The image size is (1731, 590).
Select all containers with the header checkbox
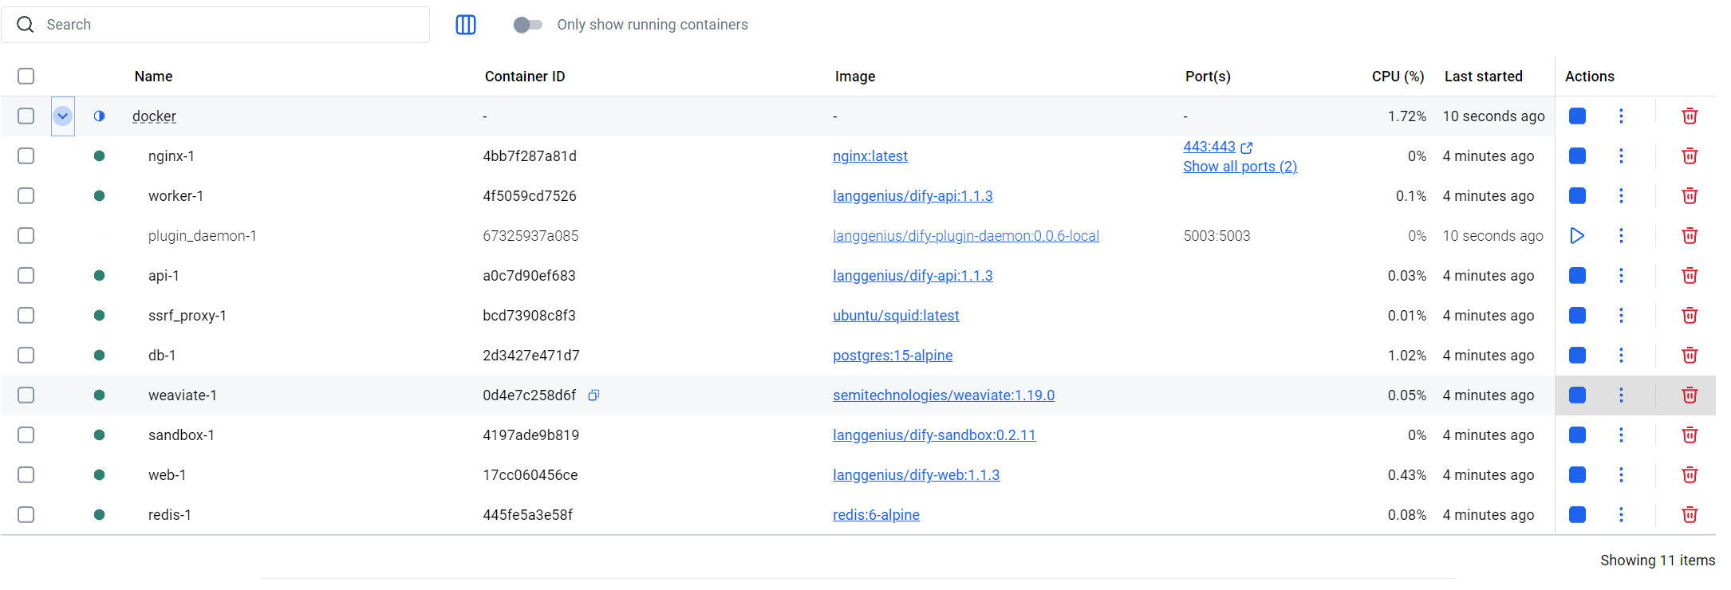pyautogui.click(x=26, y=76)
